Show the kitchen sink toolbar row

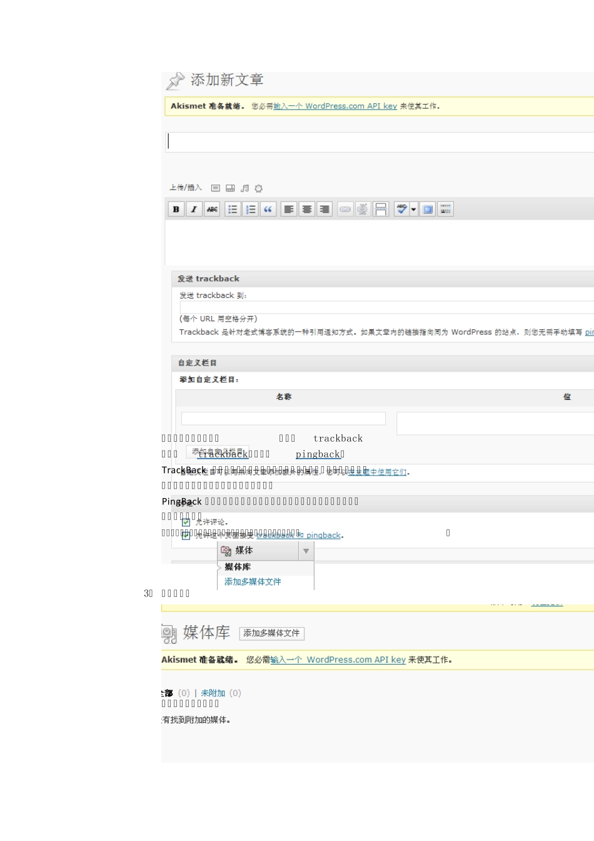(x=445, y=210)
